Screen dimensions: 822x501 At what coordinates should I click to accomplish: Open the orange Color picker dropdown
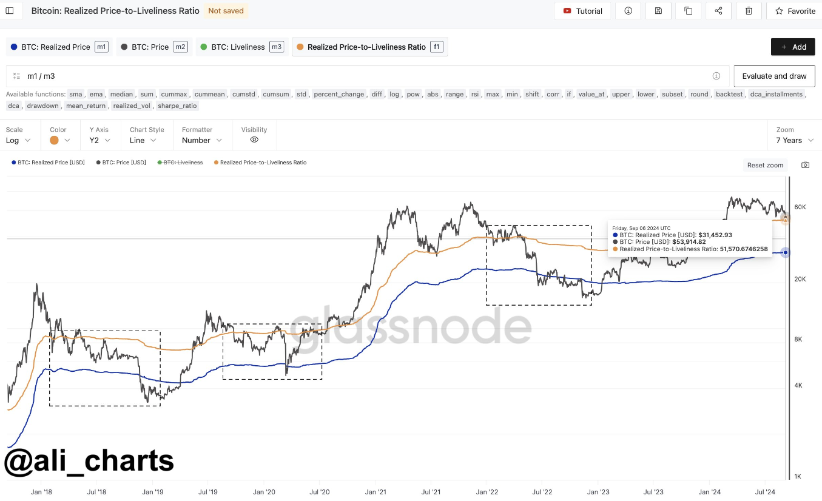[60, 140]
